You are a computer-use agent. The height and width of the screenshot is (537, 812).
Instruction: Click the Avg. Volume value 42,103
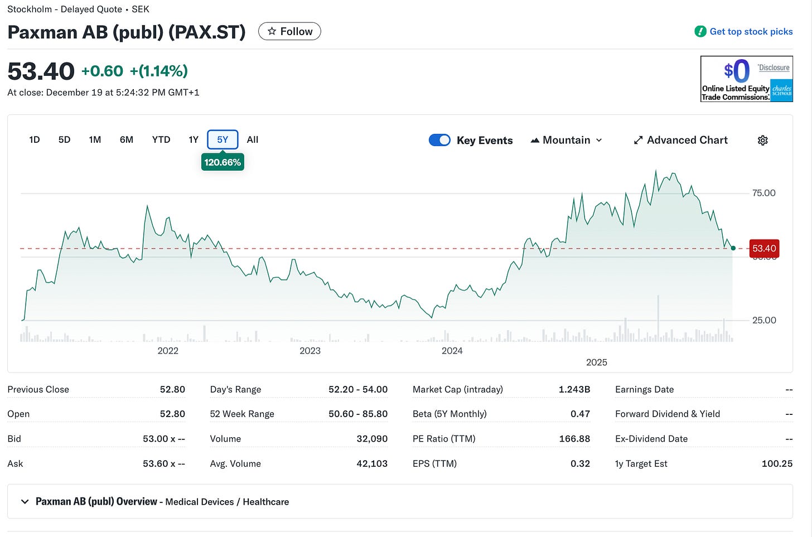(372, 463)
